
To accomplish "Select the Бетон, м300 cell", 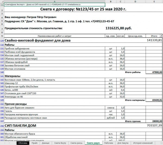I will coord(55,90).
